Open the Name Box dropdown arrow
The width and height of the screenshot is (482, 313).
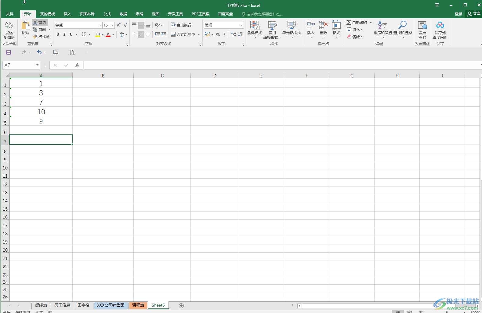(37, 65)
